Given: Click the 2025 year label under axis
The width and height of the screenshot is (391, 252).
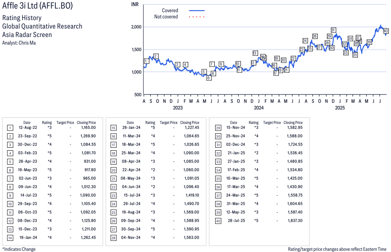Looking at the screenshot, I should (340, 108).
